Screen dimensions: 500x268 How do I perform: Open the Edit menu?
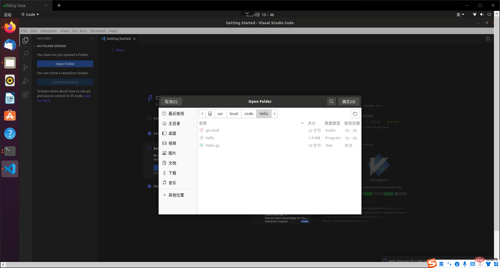[x=34, y=31]
